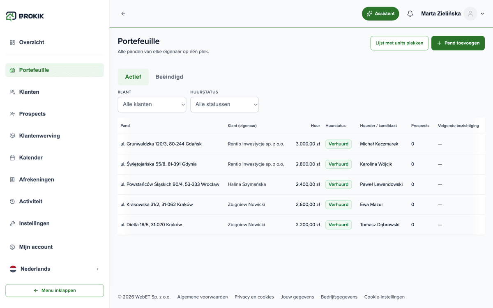Select the Actief tab
This screenshot has width=493, height=308.
pos(133,77)
